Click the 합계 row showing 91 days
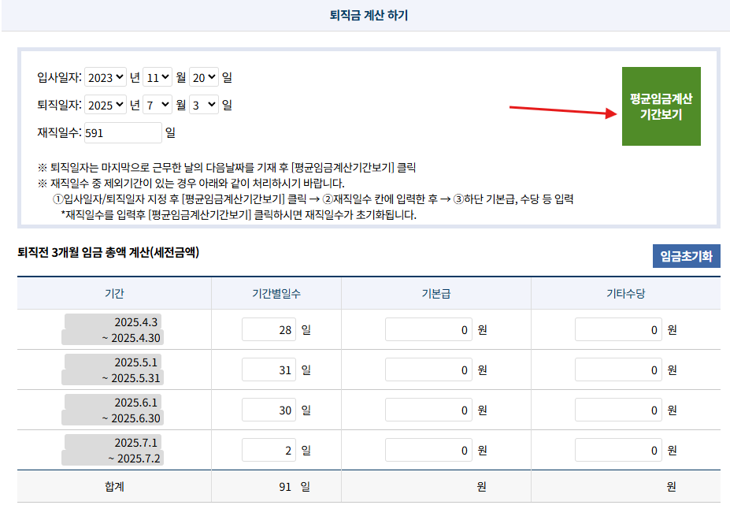The height and width of the screenshot is (505, 730). click(113, 487)
